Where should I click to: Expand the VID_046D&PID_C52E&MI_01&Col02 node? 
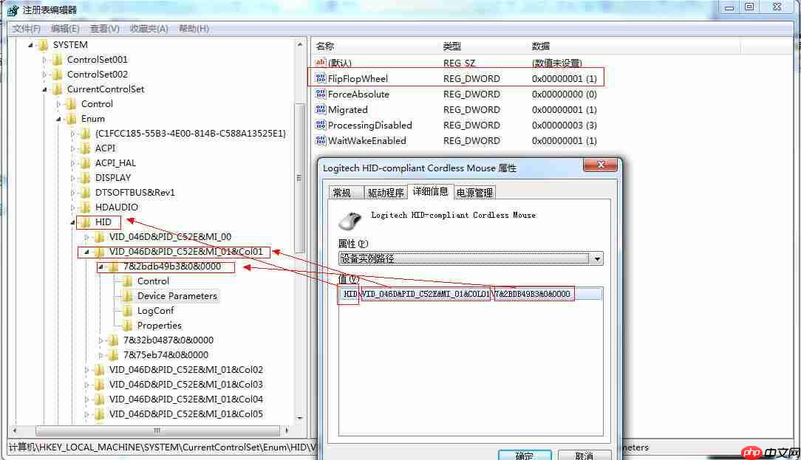[86, 370]
